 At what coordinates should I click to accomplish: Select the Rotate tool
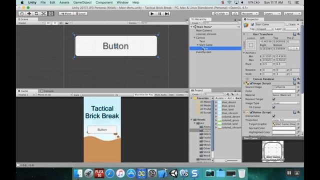(x=36, y=13)
